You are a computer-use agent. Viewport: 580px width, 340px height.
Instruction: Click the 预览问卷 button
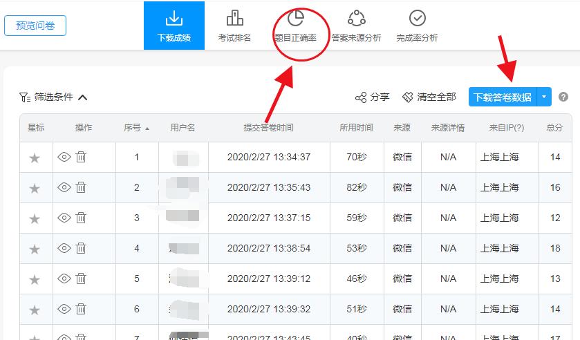(35, 26)
